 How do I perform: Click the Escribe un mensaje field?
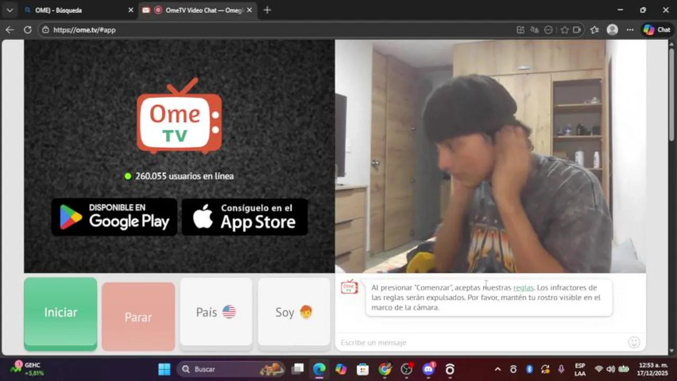pos(482,342)
